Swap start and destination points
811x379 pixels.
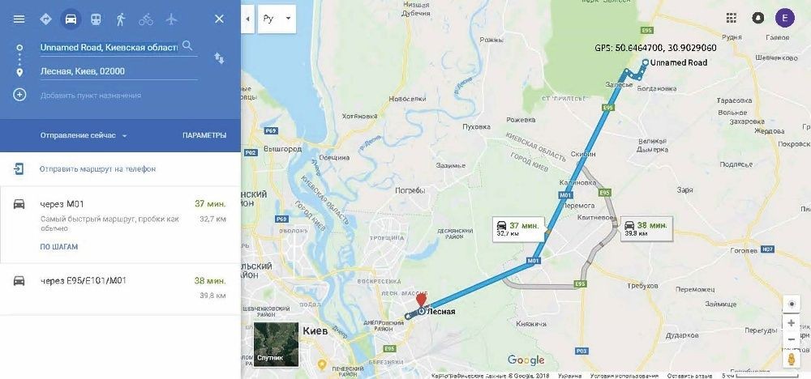tap(219, 58)
